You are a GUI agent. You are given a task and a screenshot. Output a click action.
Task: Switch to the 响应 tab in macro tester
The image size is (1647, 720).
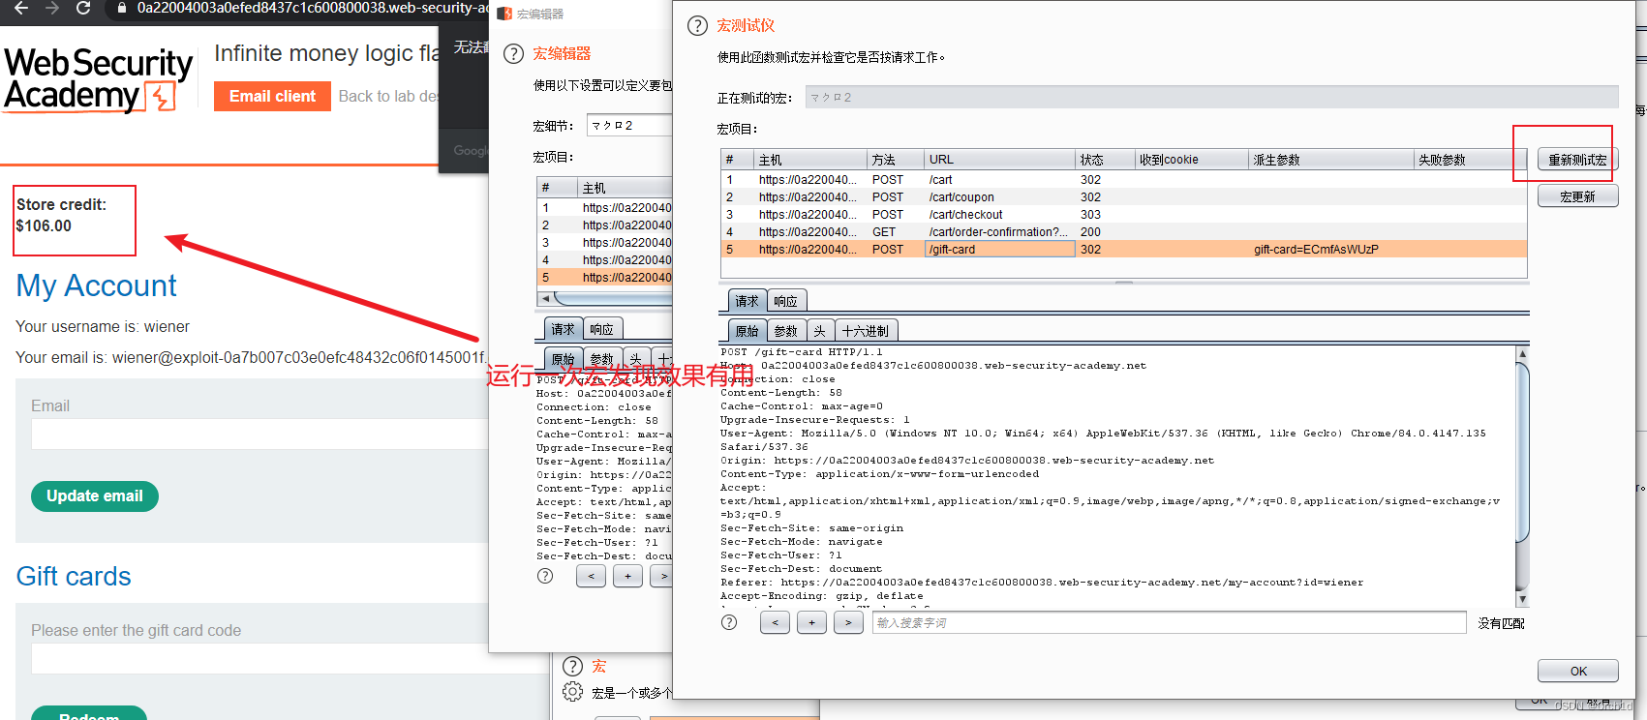[786, 301]
